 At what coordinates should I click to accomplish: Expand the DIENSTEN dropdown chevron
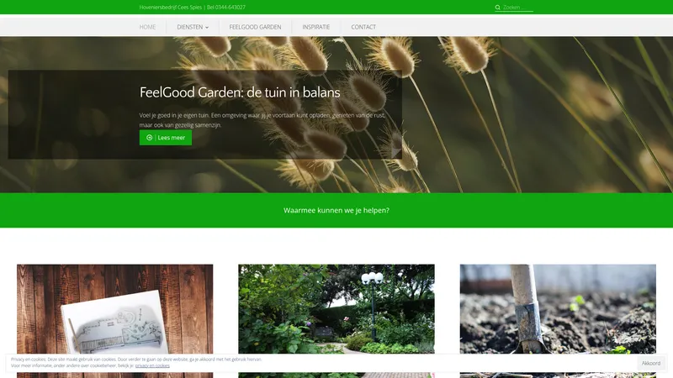(207, 28)
